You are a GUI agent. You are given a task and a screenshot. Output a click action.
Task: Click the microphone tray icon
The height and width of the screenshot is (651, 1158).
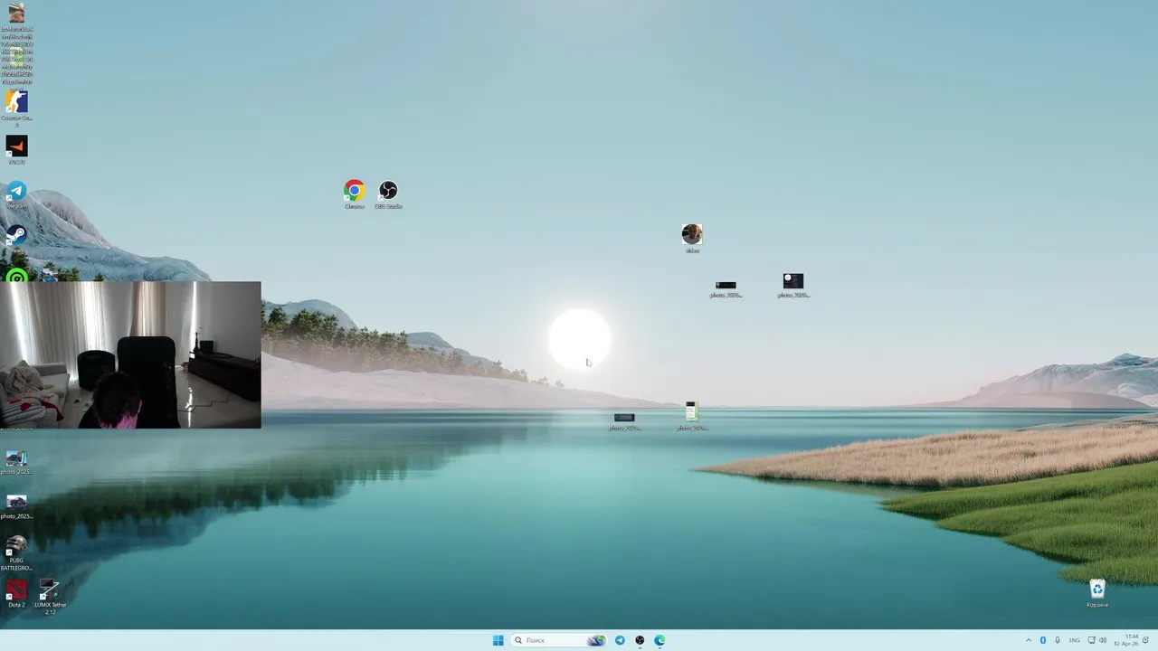[x=1058, y=640]
